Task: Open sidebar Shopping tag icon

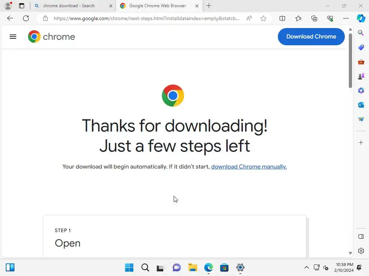Action: 361,47
